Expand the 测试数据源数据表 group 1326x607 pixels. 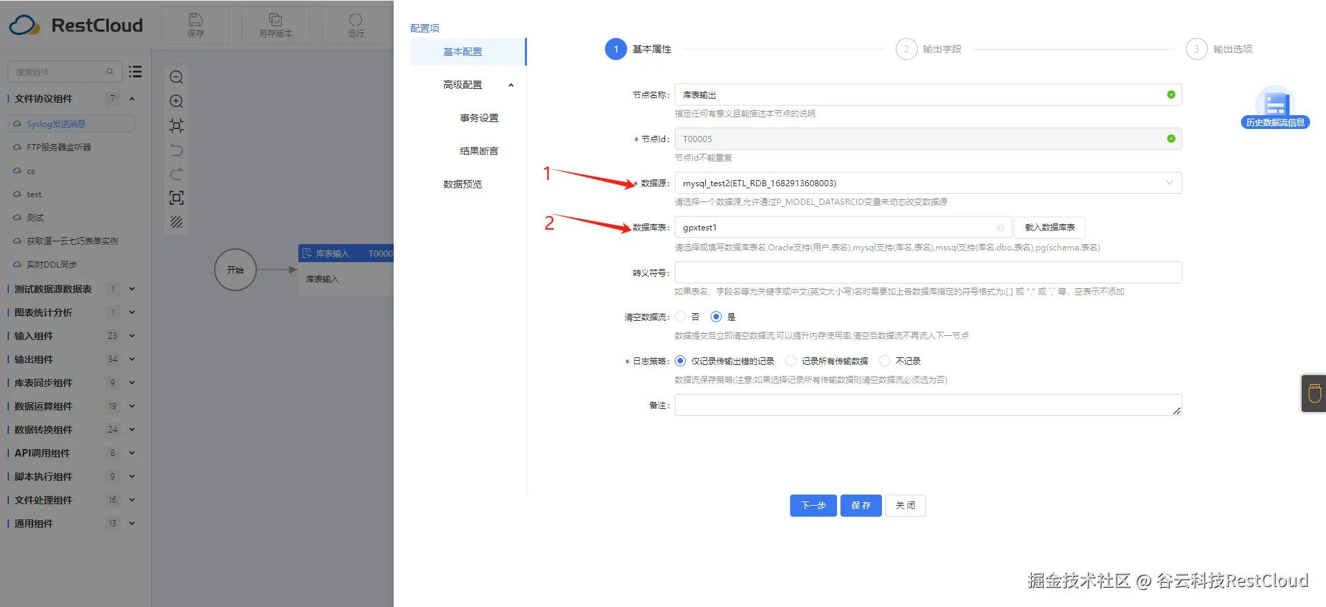click(x=132, y=289)
